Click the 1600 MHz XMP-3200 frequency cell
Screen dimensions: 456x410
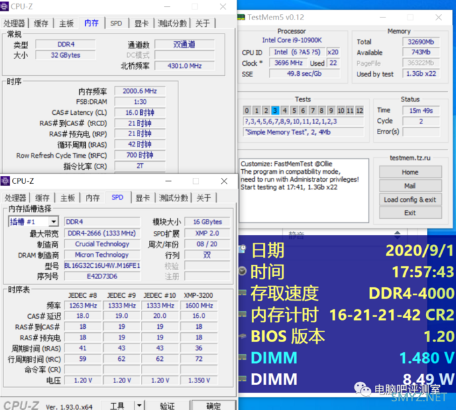point(199,305)
